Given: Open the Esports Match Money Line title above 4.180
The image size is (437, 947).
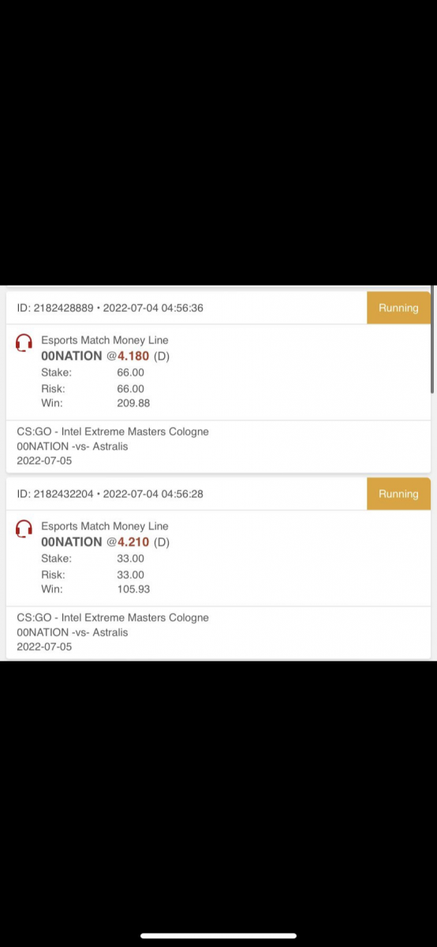Looking at the screenshot, I should click(105, 340).
